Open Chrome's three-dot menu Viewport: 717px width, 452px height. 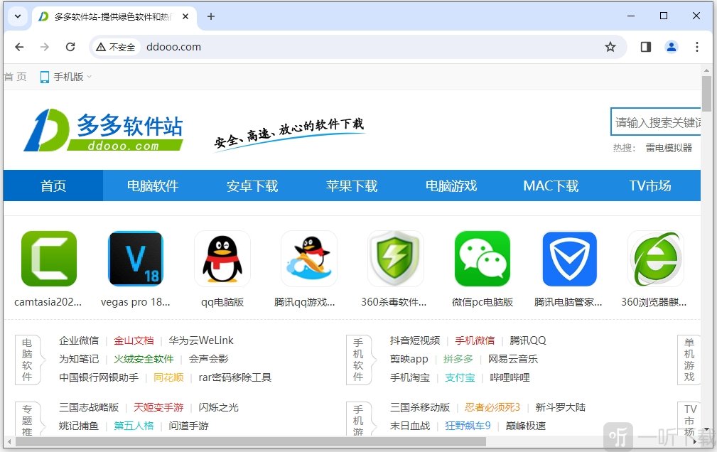(x=697, y=46)
